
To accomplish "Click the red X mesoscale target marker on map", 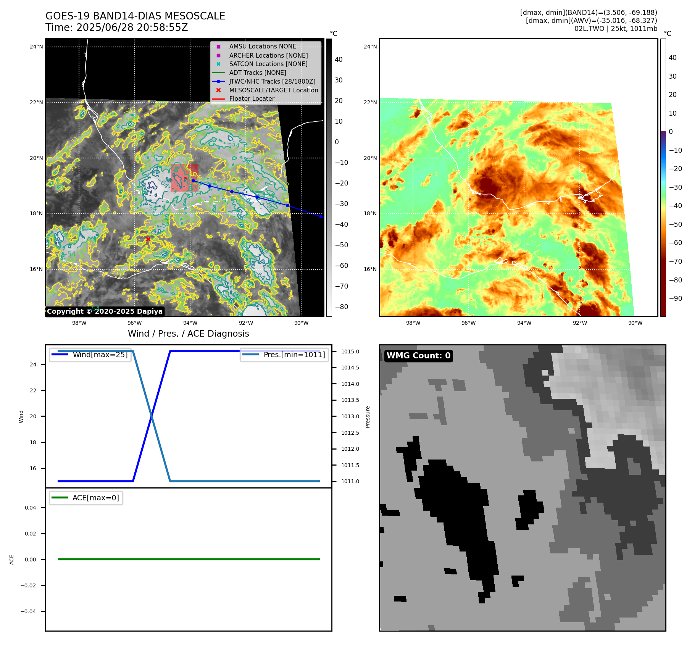I will pos(148,239).
